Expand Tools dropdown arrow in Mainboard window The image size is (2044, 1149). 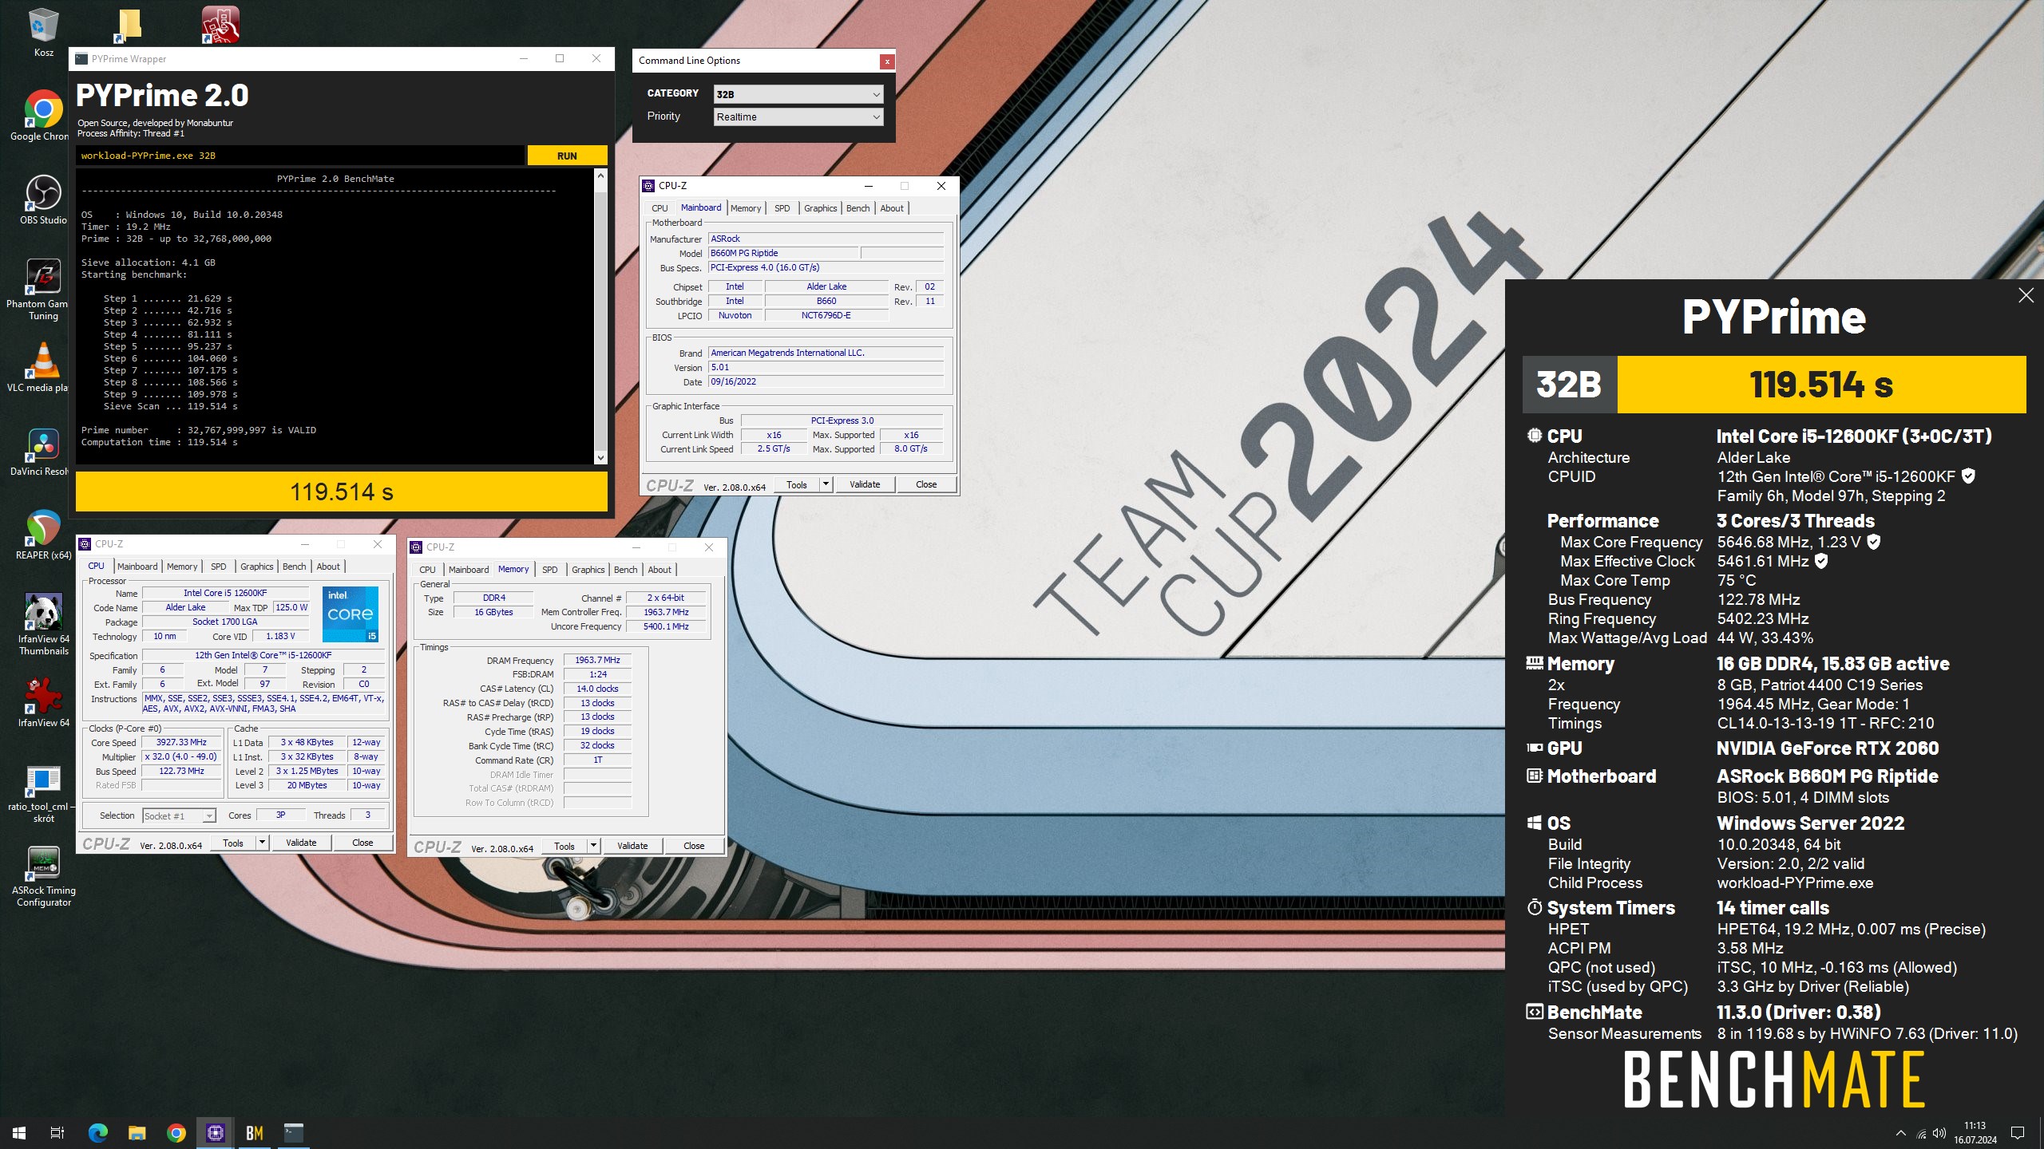(825, 484)
